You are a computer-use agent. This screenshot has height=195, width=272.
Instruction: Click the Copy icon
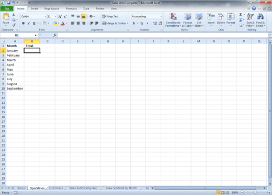tap(14, 20)
